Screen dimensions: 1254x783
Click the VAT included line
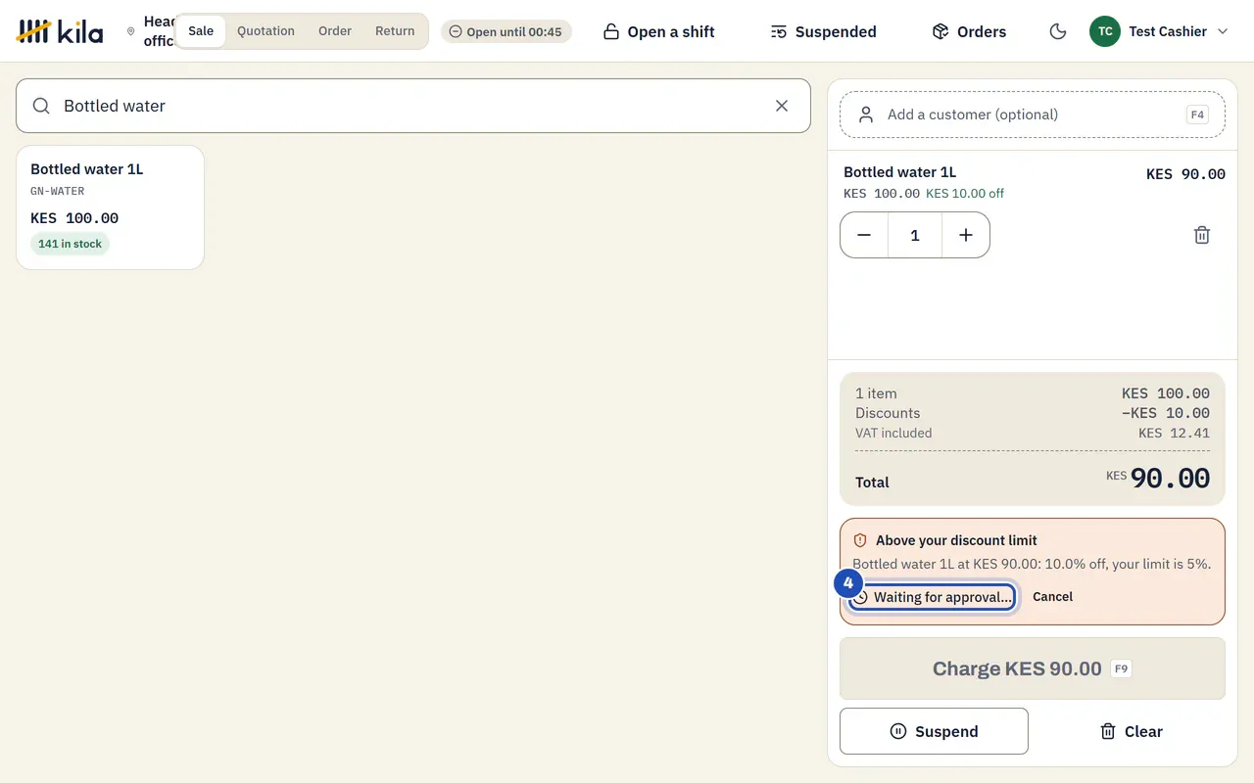[1033, 433]
